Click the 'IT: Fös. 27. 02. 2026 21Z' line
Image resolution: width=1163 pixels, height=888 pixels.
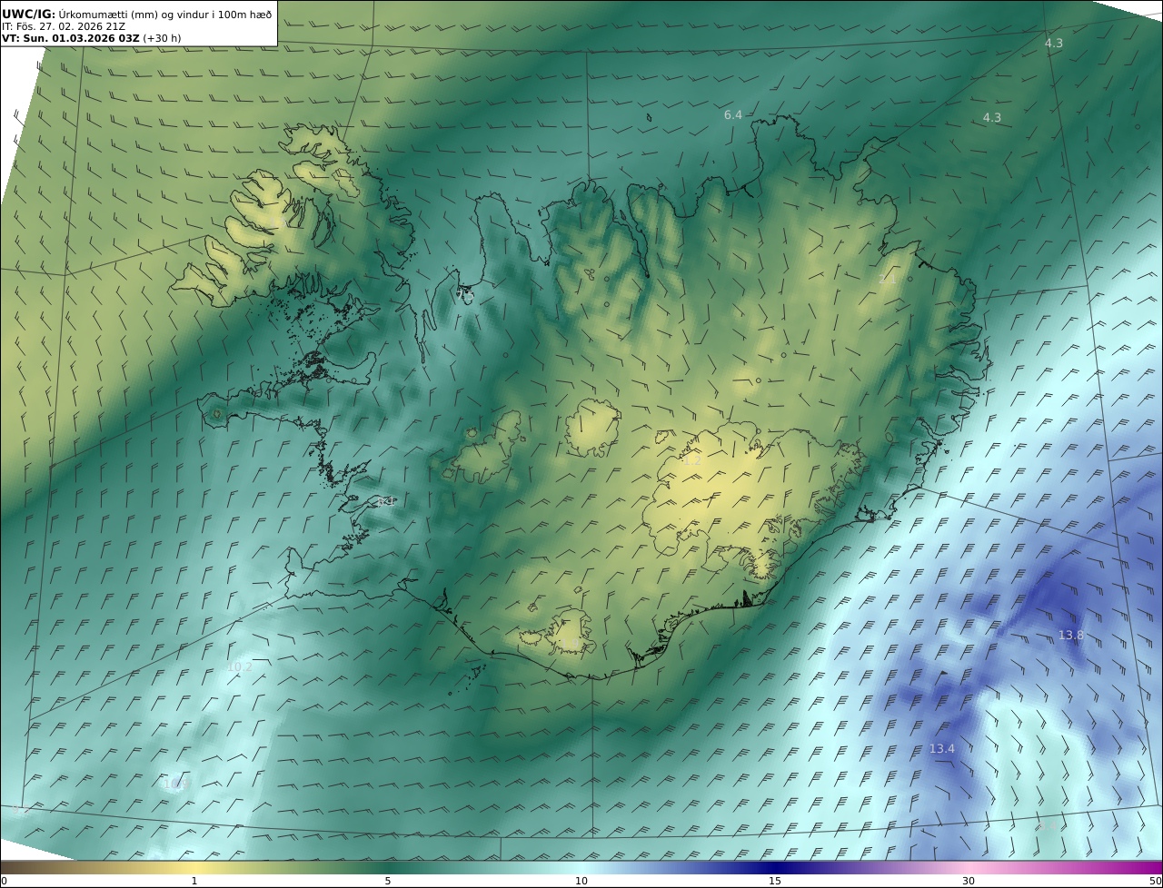pyautogui.click(x=64, y=26)
